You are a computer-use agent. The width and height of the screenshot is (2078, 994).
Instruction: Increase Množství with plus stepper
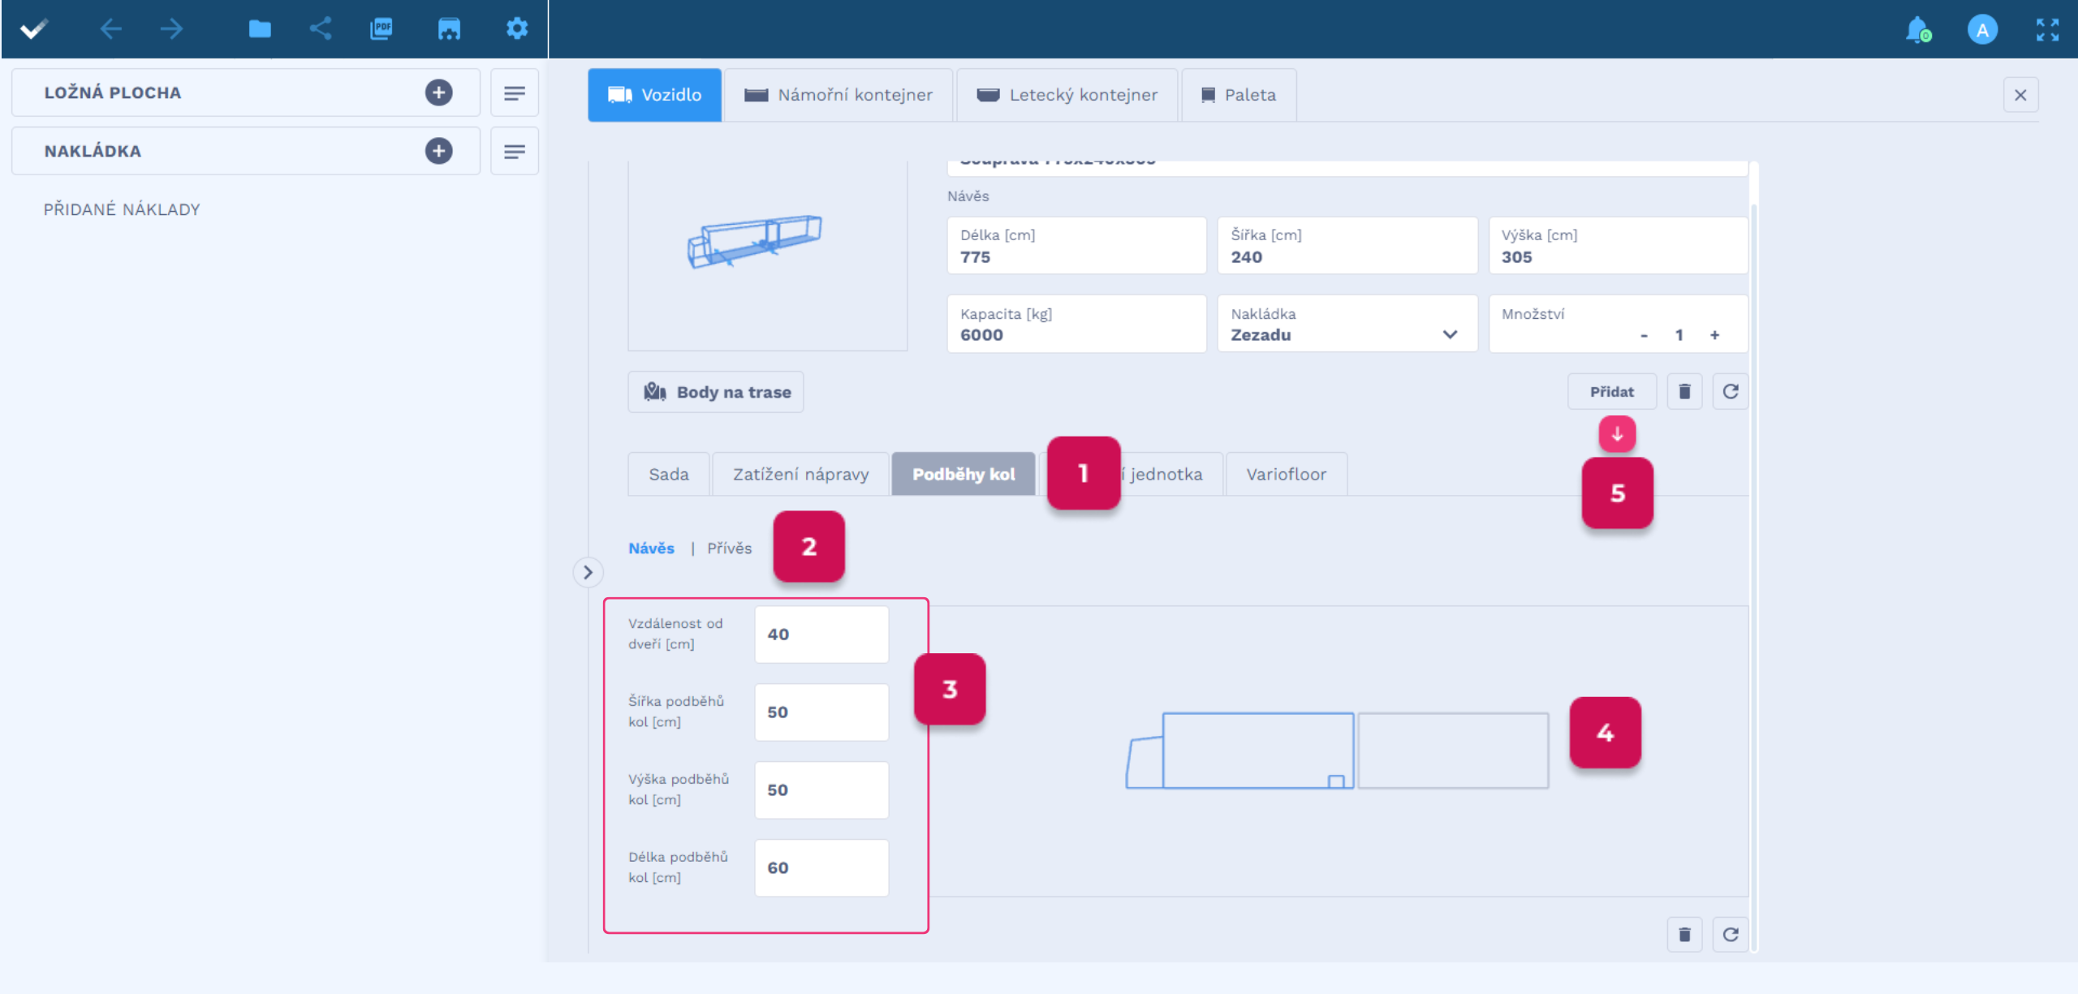point(1714,335)
